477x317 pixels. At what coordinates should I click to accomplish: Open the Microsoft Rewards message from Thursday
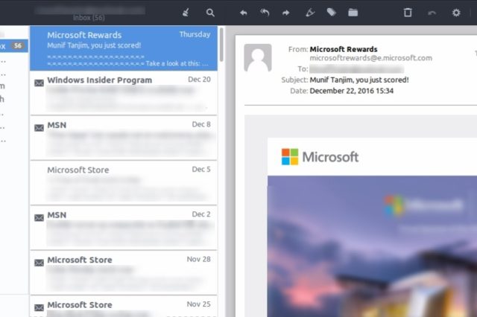click(124, 48)
